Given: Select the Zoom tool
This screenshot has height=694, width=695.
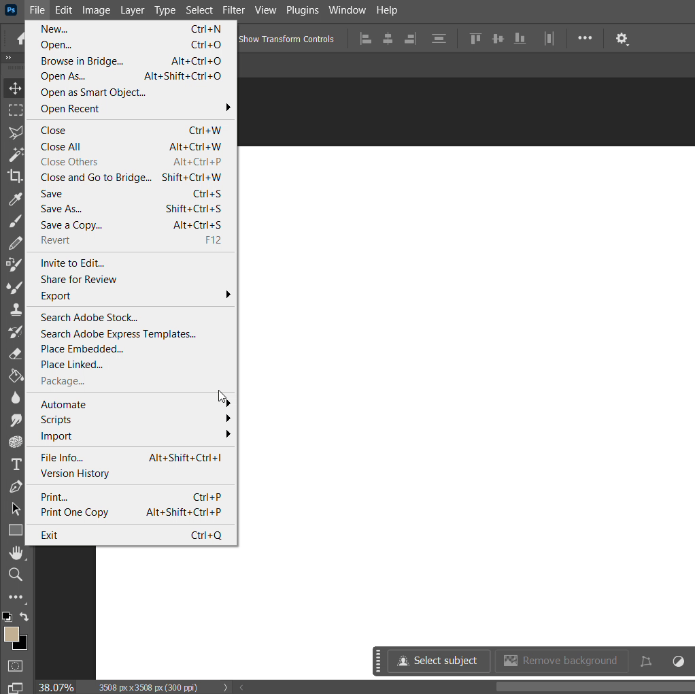Looking at the screenshot, I should point(15,575).
